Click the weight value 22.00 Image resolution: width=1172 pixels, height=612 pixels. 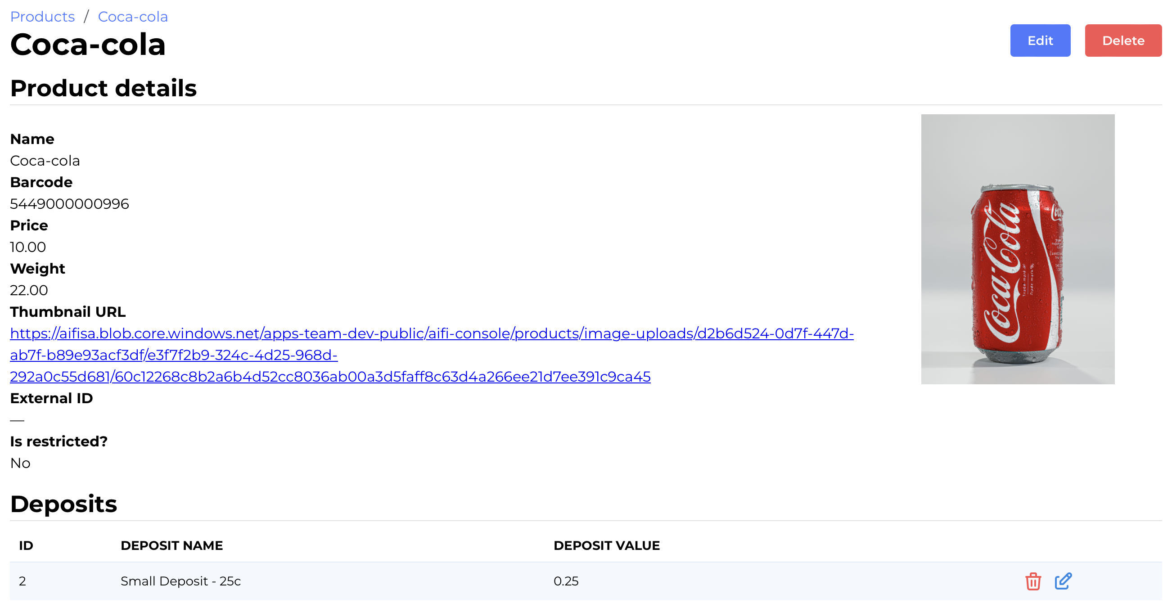pyautogui.click(x=29, y=290)
